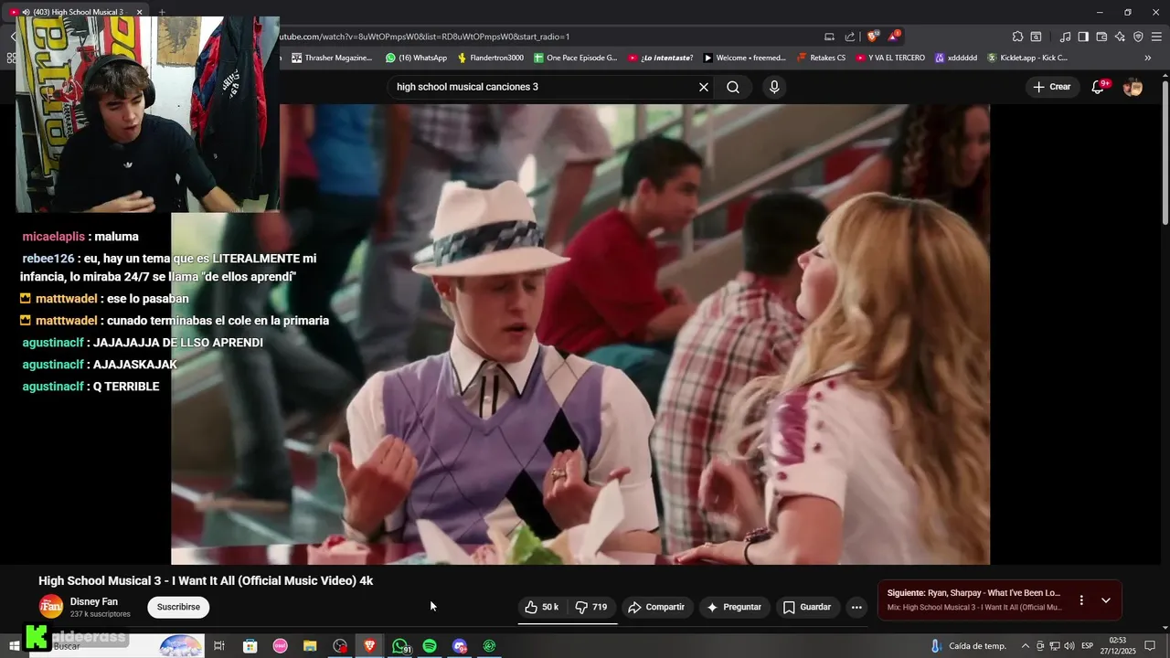Open the Brave Wallet icon
Image resolution: width=1170 pixels, height=658 pixels.
pos(1101,37)
